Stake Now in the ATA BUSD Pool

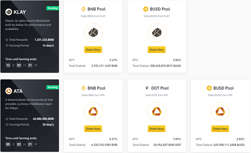coord(220,129)
